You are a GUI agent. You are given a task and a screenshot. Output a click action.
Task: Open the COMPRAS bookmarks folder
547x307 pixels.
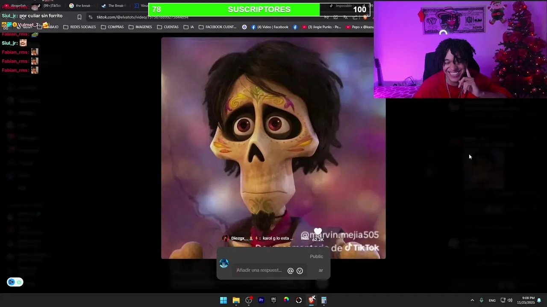[112, 27]
